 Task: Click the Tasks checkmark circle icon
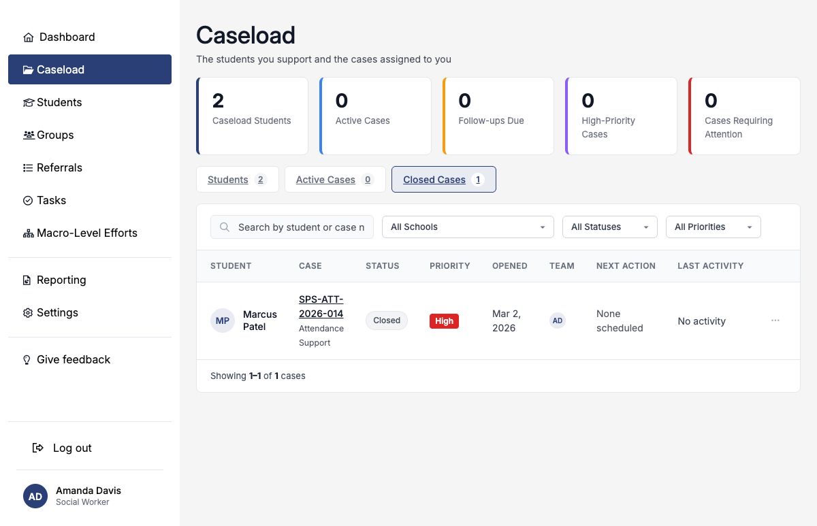[28, 201]
